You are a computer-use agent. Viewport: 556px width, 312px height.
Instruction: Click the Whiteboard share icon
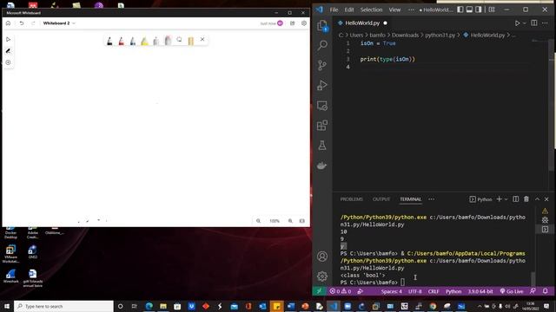click(292, 23)
